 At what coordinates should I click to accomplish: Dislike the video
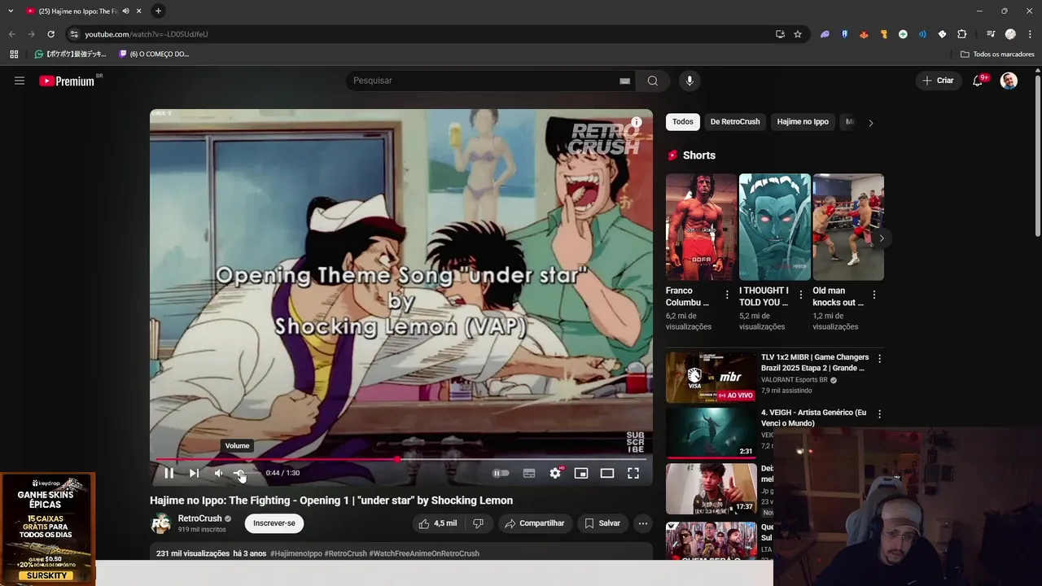(x=479, y=523)
